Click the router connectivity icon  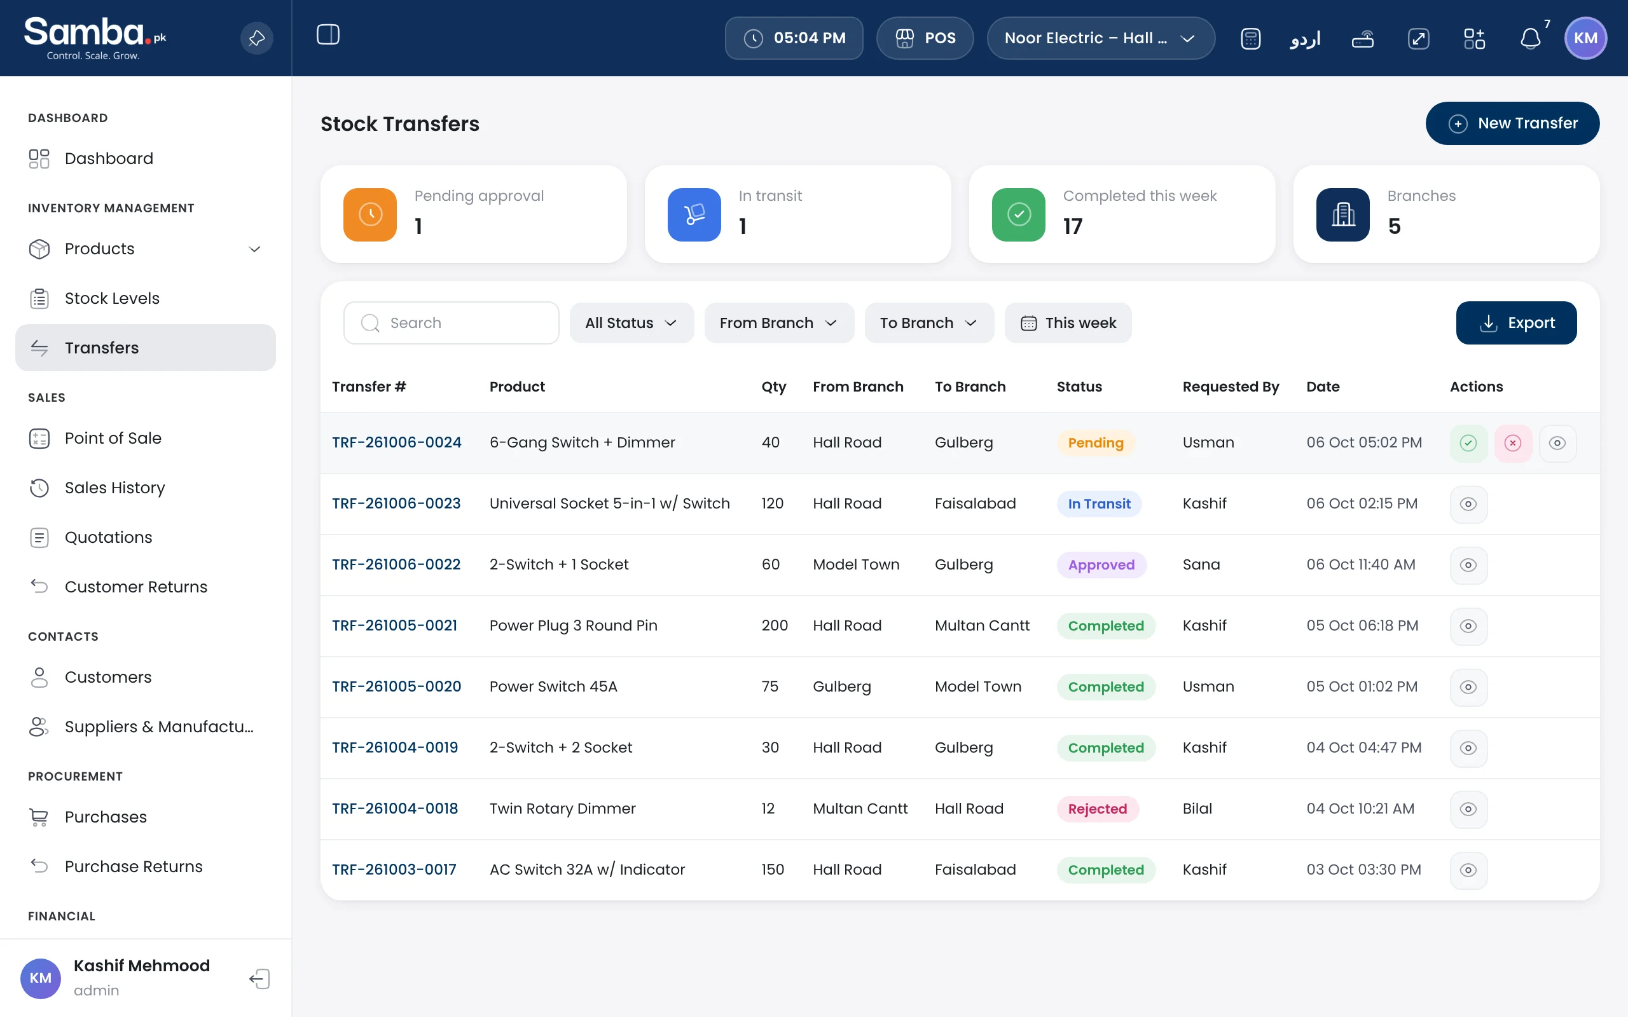(1362, 39)
